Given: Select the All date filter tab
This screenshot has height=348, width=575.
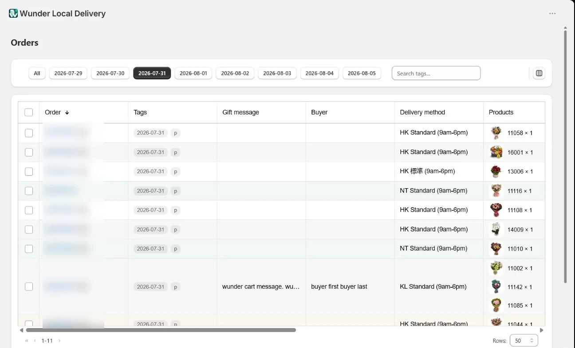Looking at the screenshot, I should click(x=37, y=73).
